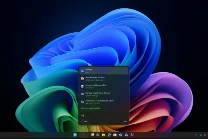
Task: Open Microsoft Store from the taskbar
Action: pyautogui.click(x=115, y=135)
